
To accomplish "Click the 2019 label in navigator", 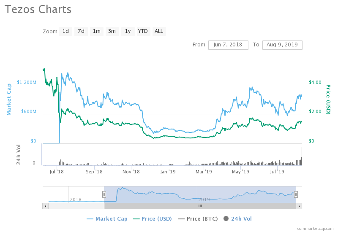I will click(x=204, y=200).
